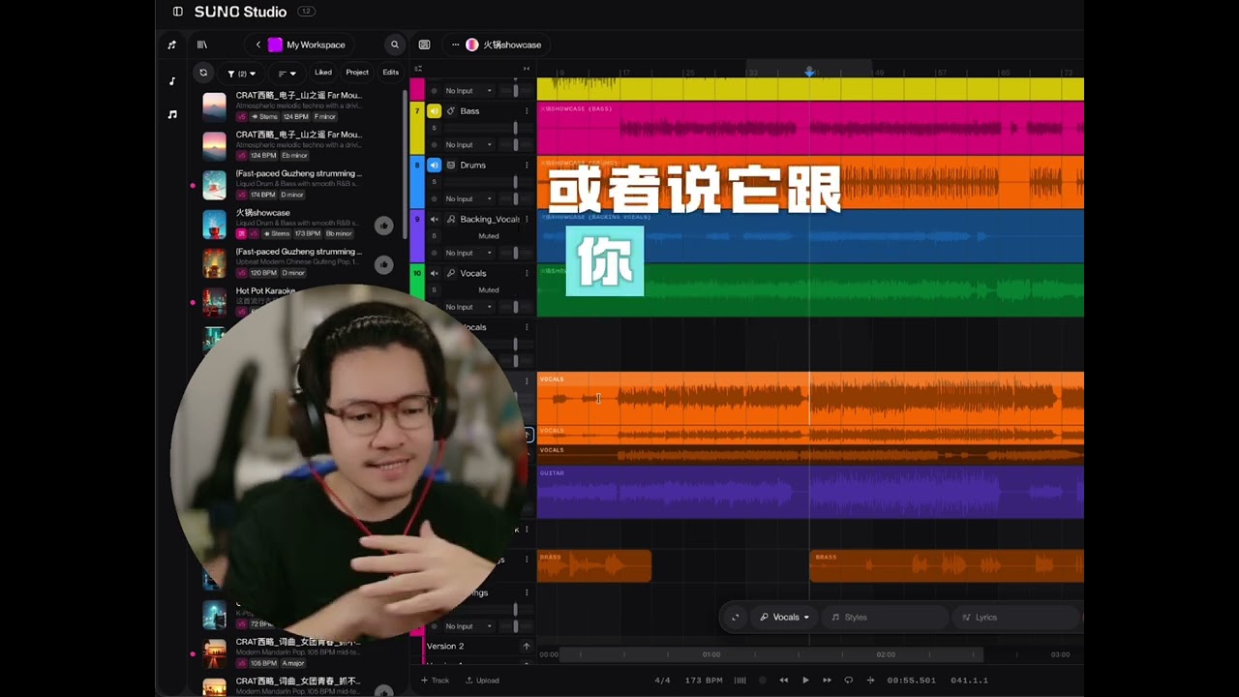The height and width of the screenshot is (697, 1239).
Task: Mute the Bass track speaker button
Action: [434, 111]
